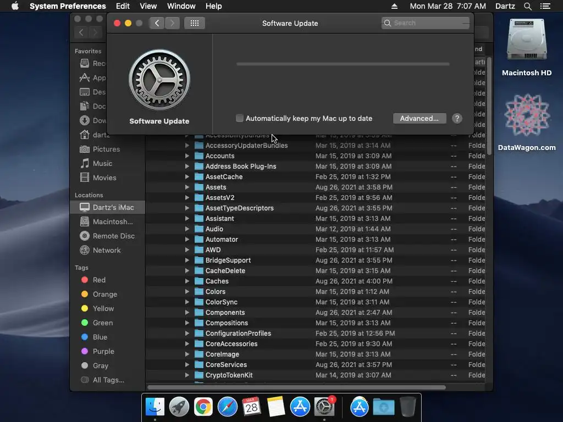563x422 pixels.
Task: Expand the Accounts folder
Action: coord(187,156)
